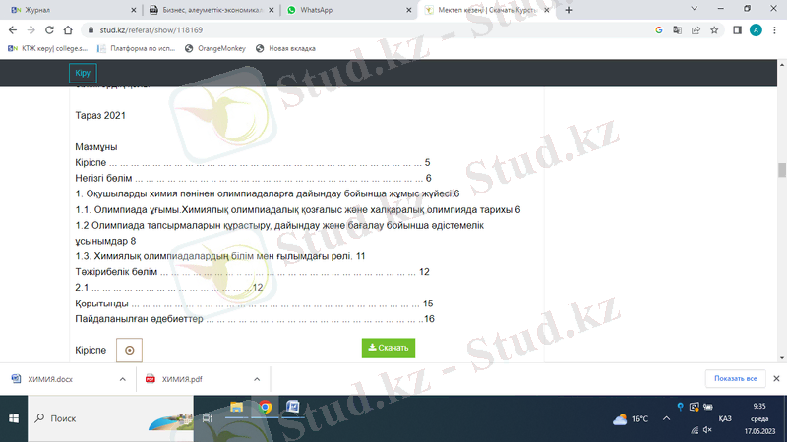Click the taskbar Поиск search box
Image resolution: width=787 pixels, height=442 pixels.
(x=110, y=418)
